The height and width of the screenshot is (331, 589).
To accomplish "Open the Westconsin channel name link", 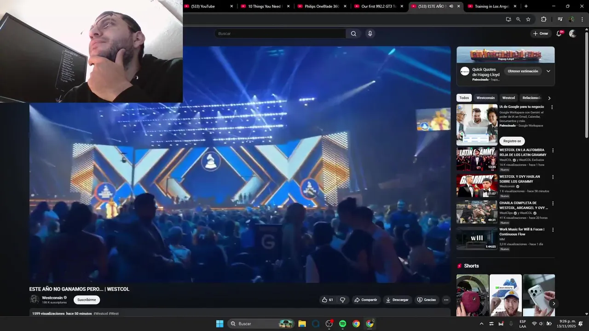I will tap(52, 298).
